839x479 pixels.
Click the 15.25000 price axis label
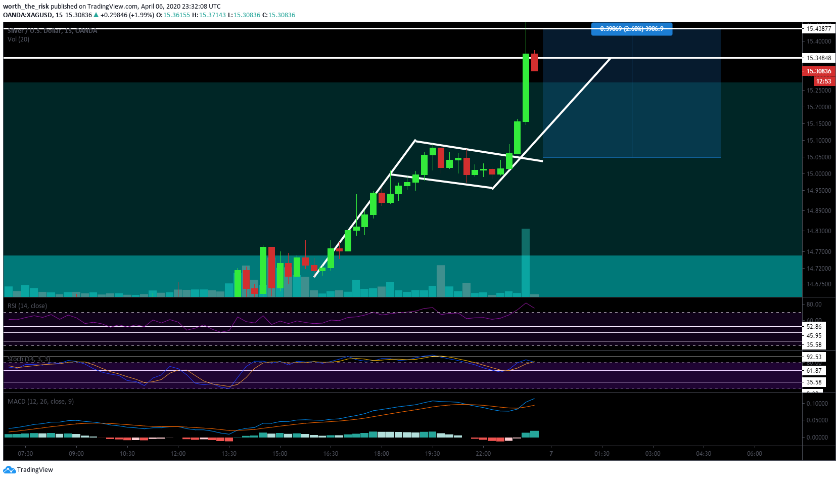pyautogui.click(x=819, y=91)
